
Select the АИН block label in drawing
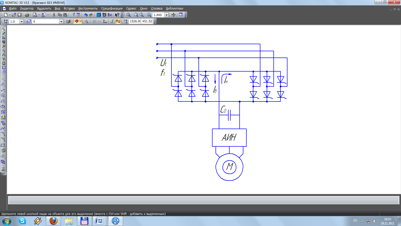(x=229, y=137)
